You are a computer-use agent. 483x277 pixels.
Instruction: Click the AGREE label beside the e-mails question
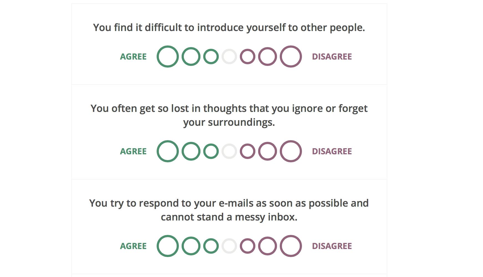pos(133,246)
